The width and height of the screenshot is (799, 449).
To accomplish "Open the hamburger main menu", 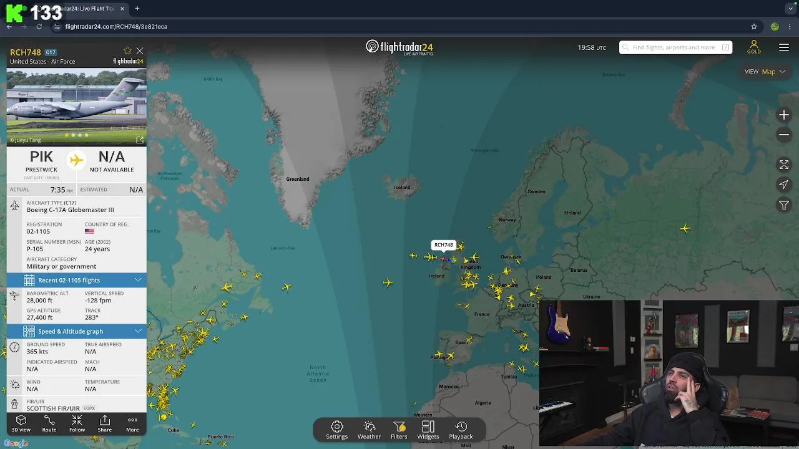I will click(x=784, y=47).
